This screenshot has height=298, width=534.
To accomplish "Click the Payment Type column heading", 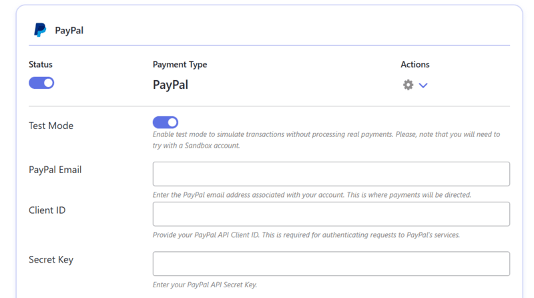I will click(x=180, y=65).
